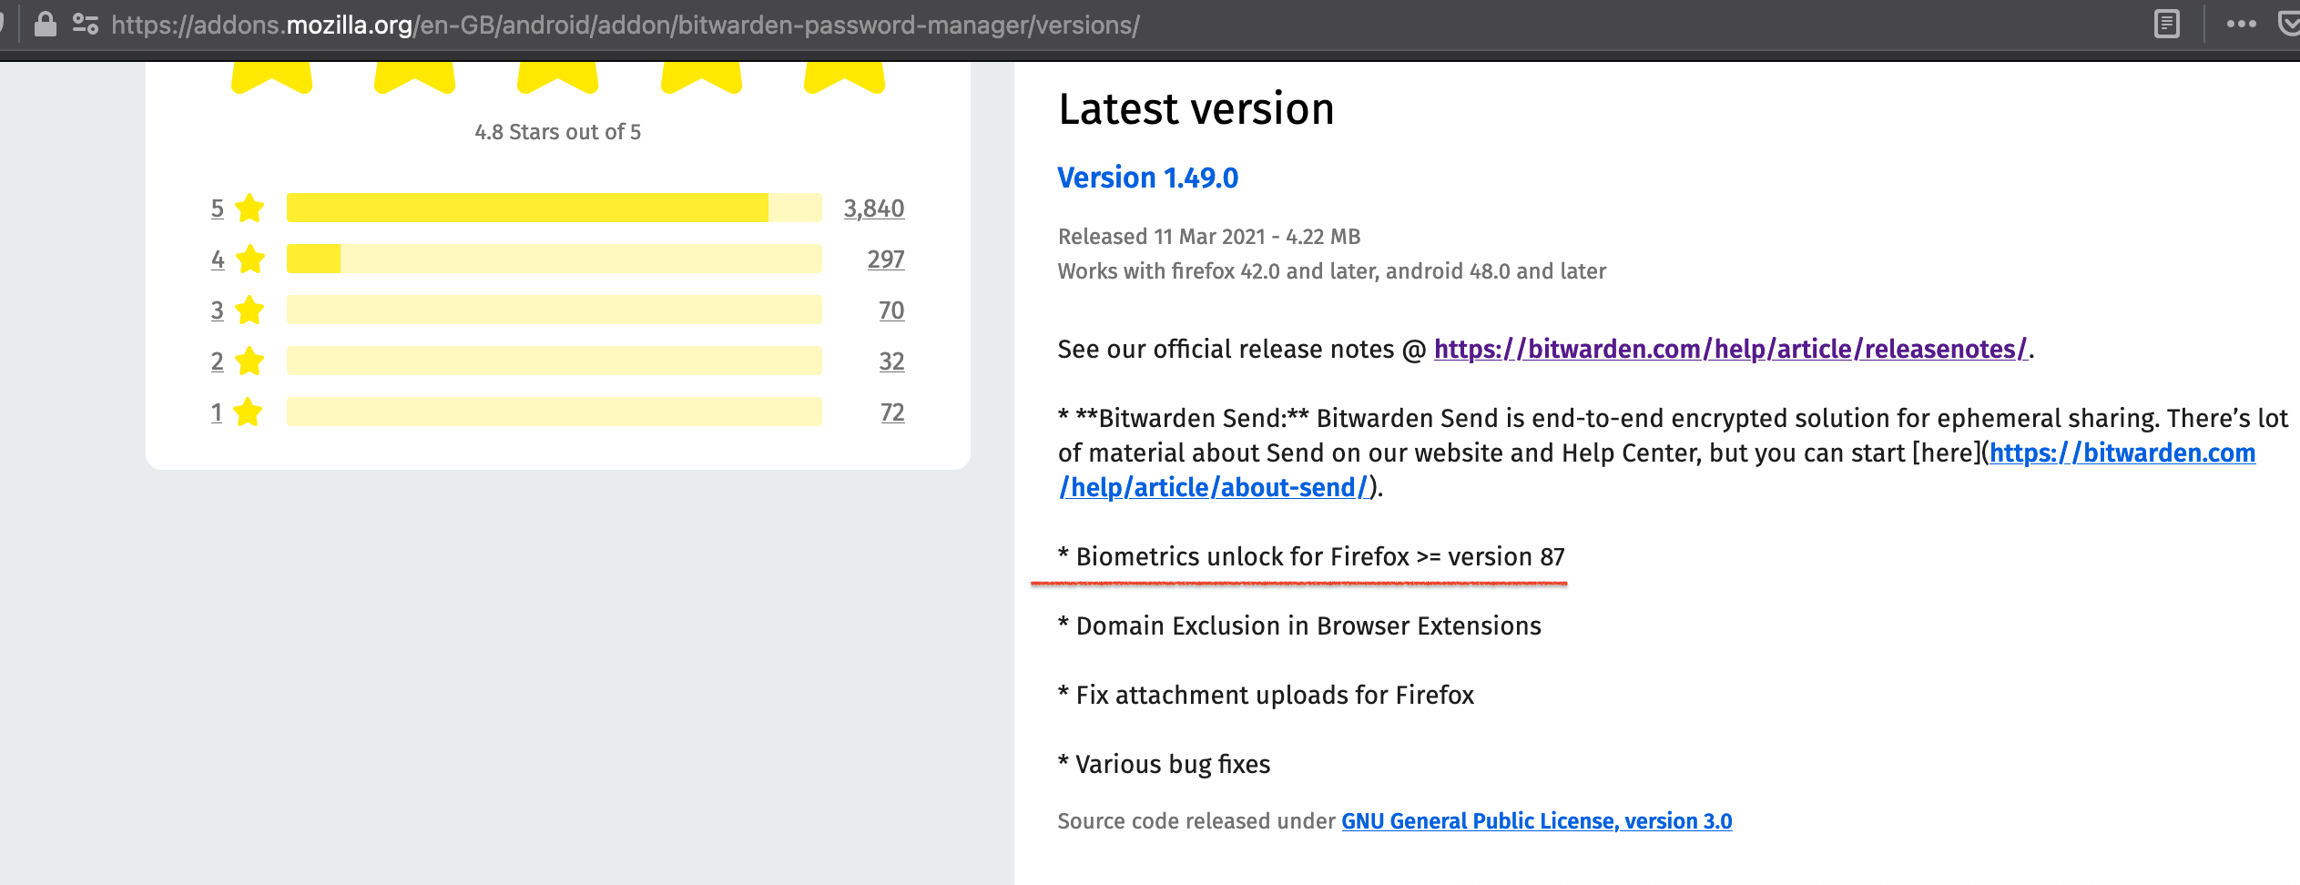The height and width of the screenshot is (885, 2300).
Task: Open the versions path in the address bar
Action: [x=1083, y=25]
